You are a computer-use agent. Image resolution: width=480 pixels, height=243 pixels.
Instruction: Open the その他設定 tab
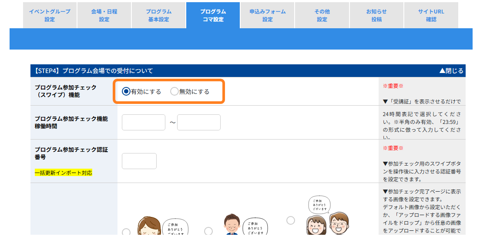tap(322, 15)
